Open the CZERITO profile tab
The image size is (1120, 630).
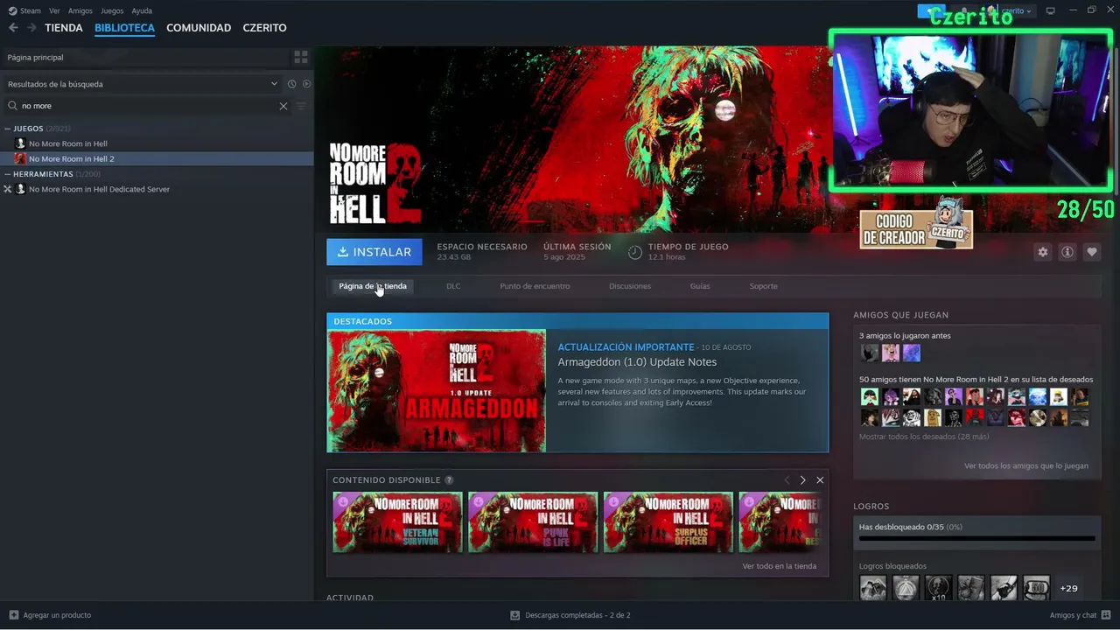264,28
